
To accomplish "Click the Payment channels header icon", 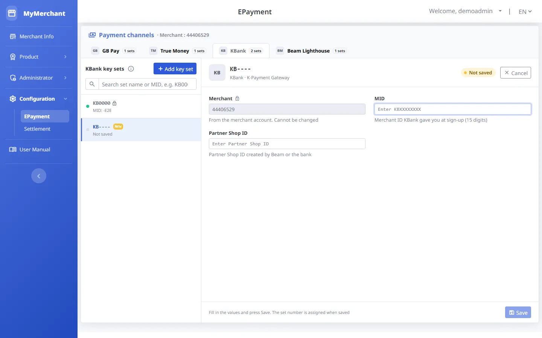I will (x=92, y=35).
